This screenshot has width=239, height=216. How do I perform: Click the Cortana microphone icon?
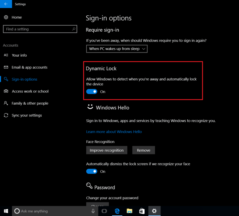[x=93, y=211]
